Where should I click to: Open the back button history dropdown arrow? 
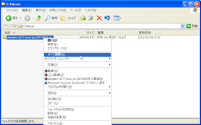click(21, 18)
